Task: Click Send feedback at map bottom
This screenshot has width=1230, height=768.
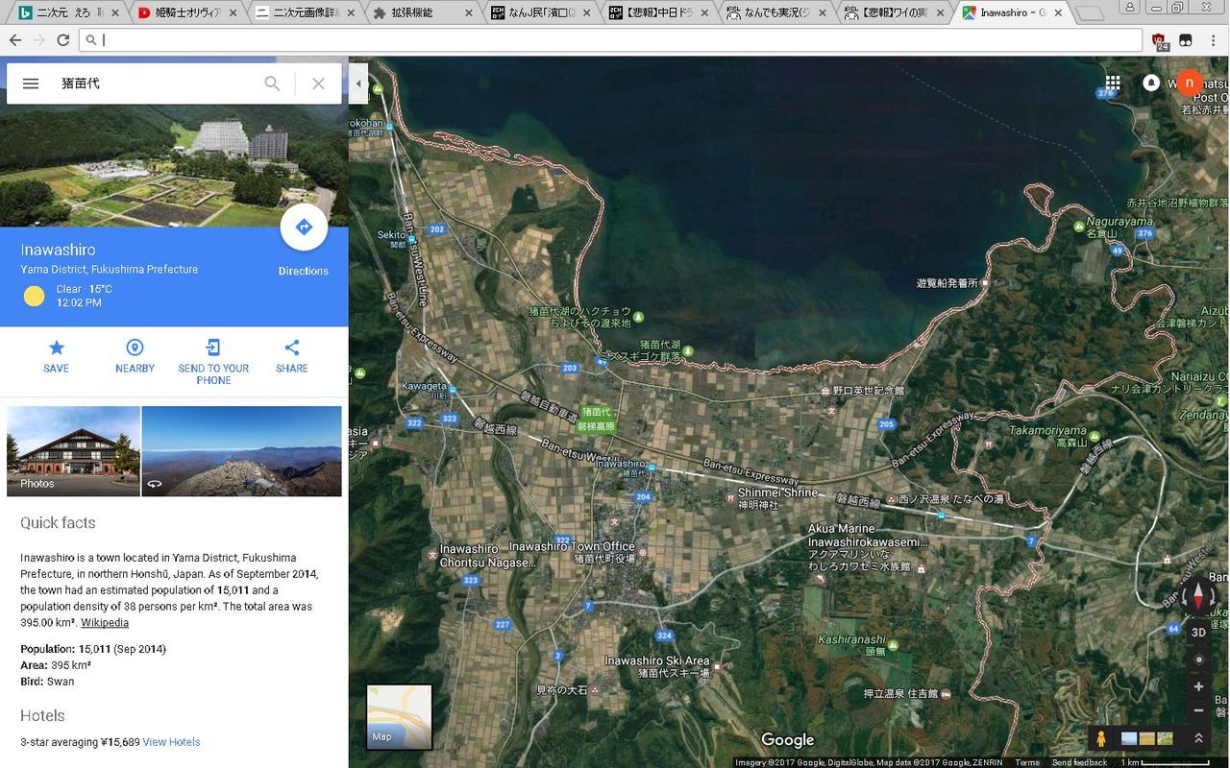Action: (1079, 762)
